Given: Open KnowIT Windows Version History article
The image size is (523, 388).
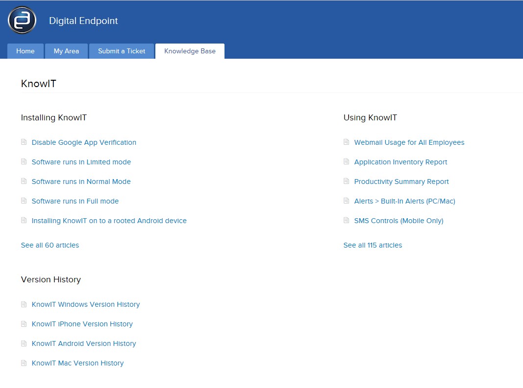Looking at the screenshot, I should click(86, 304).
